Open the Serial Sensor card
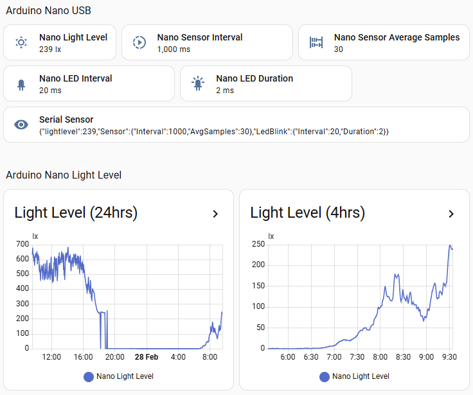Viewport: 473px width, 395px height. point(236,125)
